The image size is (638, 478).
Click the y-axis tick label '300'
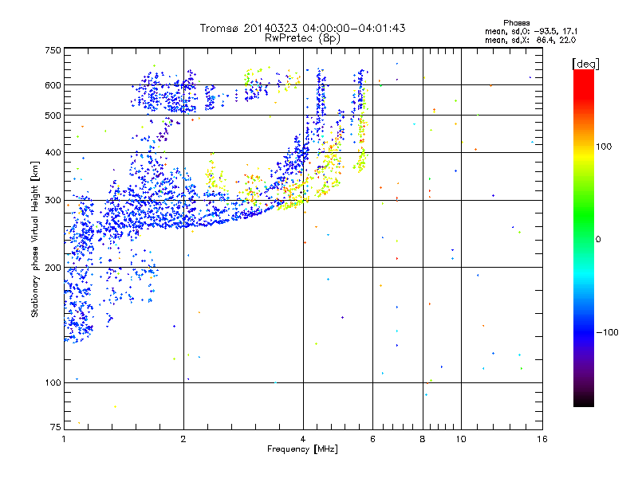[53, 200]
